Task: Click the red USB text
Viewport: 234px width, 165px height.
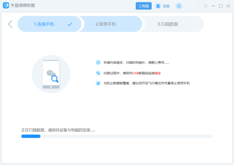Action: coord(135,73)
